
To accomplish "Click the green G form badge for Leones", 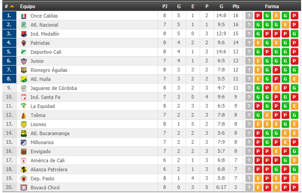I will [x=285, y=124].
